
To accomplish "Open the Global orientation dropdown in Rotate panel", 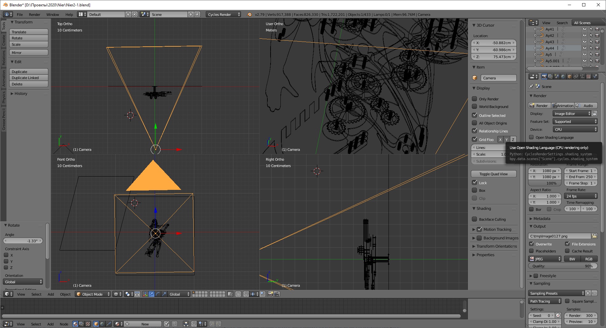I will click(23, 282).
